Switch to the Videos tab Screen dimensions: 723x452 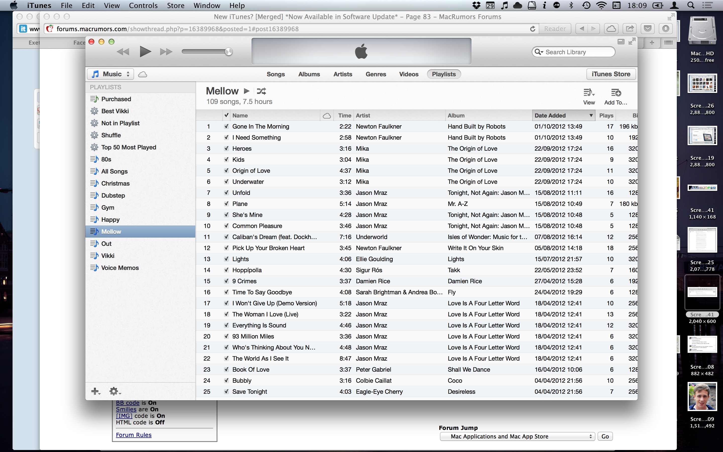click(409, 74)
